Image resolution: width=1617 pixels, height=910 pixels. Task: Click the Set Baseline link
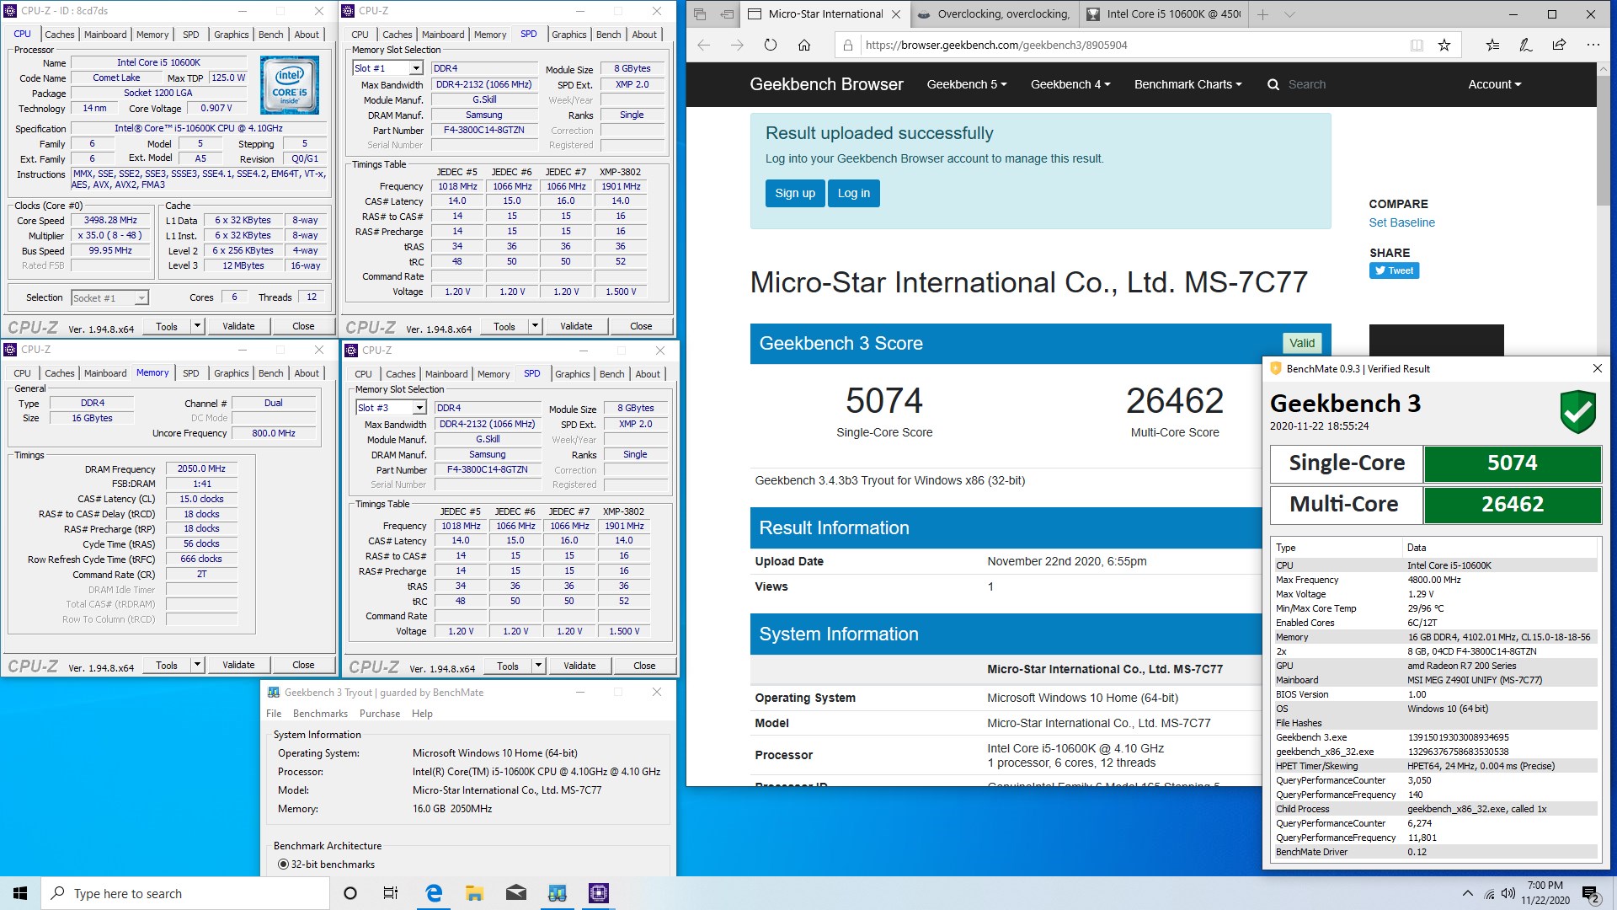[x=1401, y=222]
